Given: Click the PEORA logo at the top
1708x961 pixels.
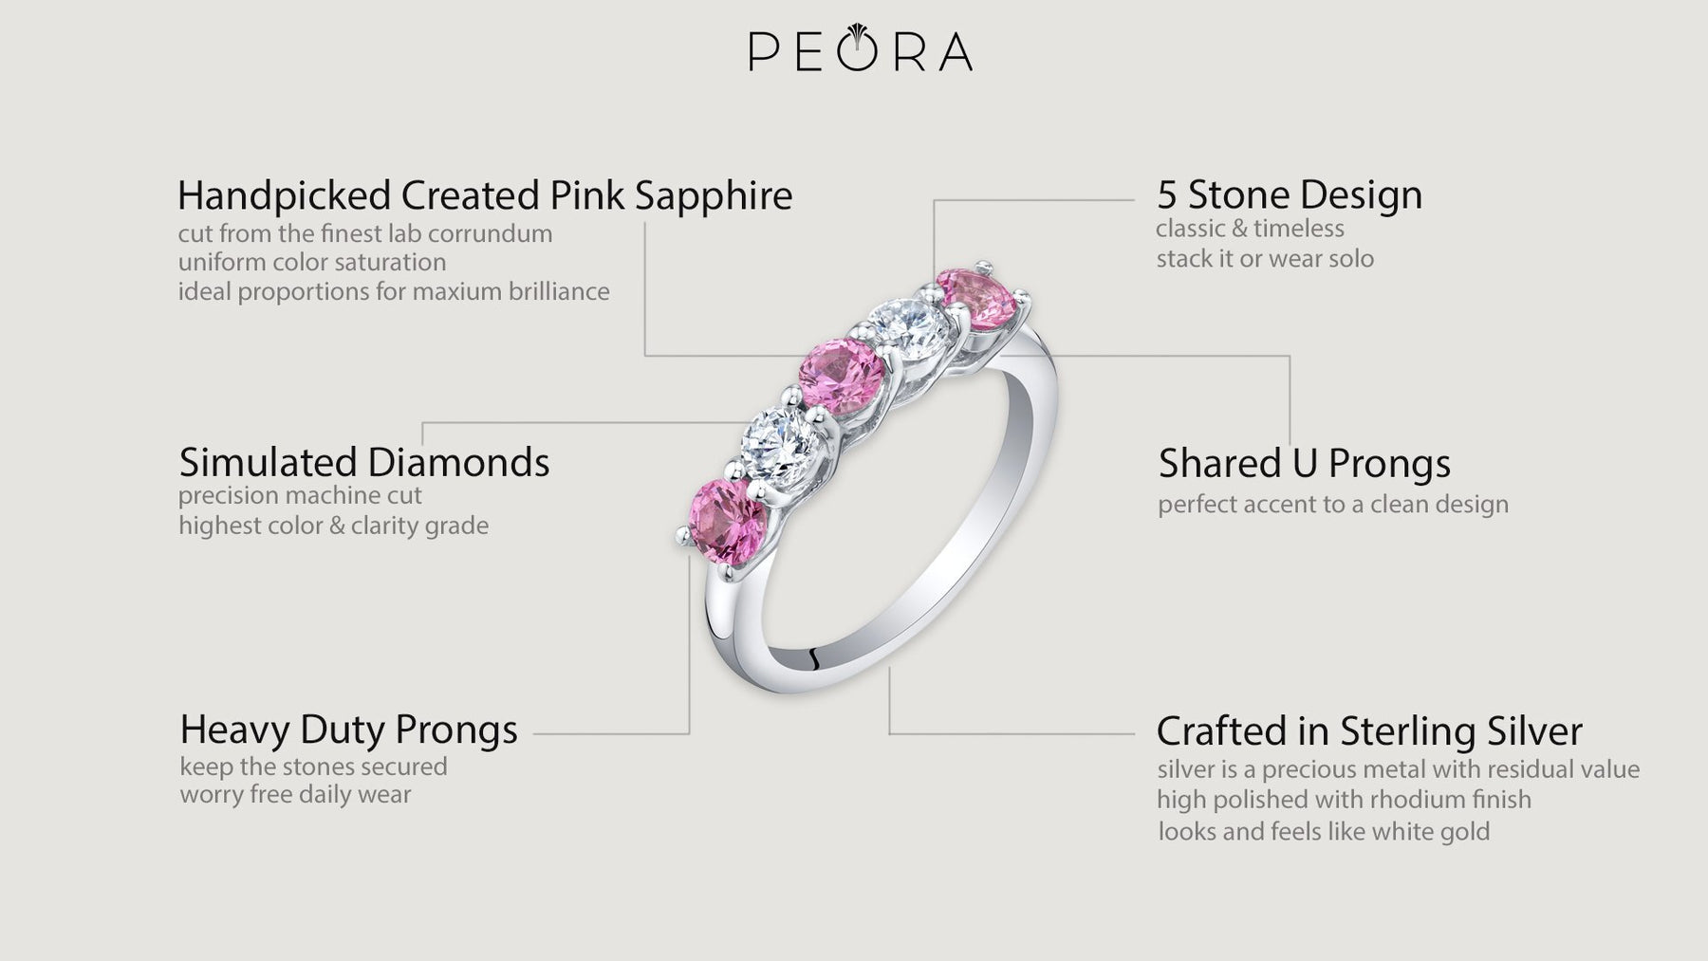Looking at the screenshot, I should click(860, 51).
